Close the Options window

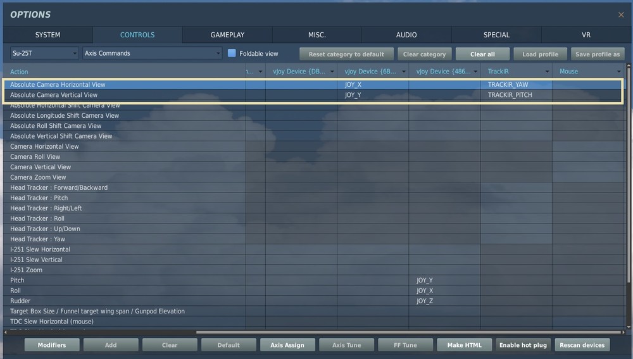621,15
